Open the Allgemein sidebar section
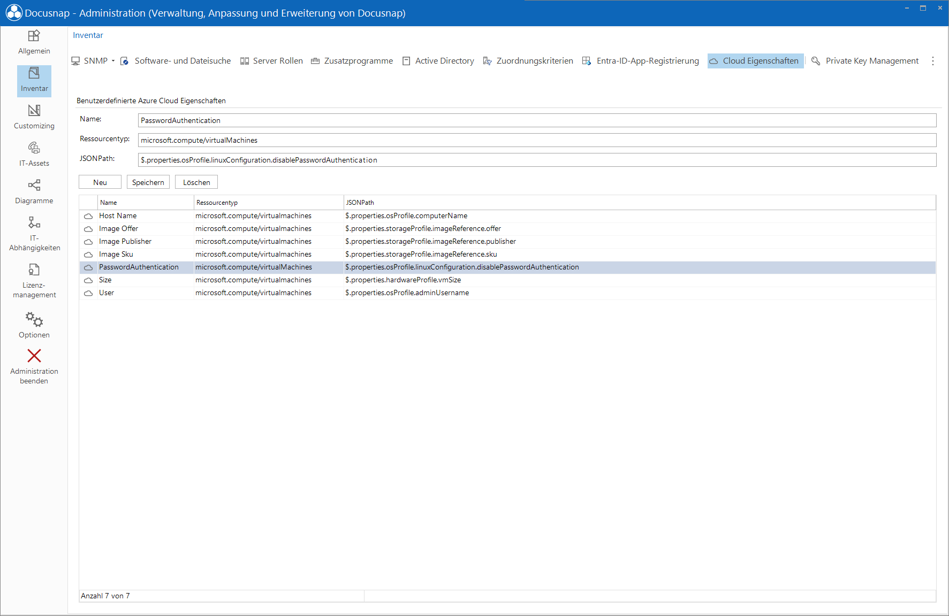Image resolution: width=949 pixels, height=616 pixels. 34,43
